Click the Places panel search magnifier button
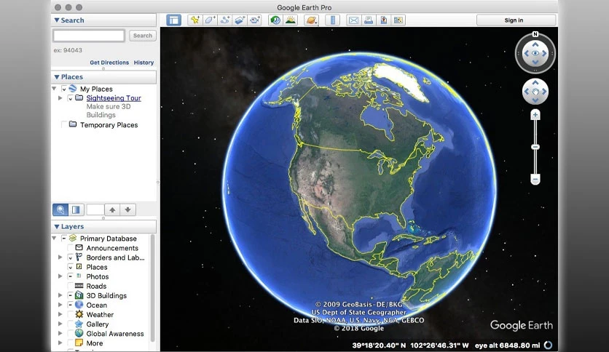 (x=60, y=209)
